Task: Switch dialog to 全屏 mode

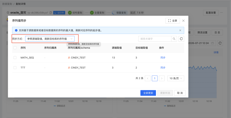Action: pos(173,21)
